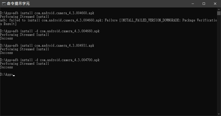
Task: Close the Command Prompt window
Action: click(x=215, y=4)
